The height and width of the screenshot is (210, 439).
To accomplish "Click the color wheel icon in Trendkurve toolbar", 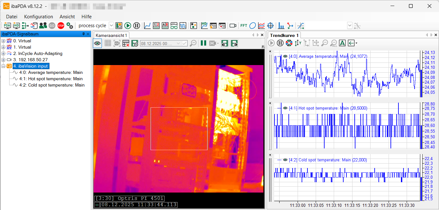I will point(289,43).
